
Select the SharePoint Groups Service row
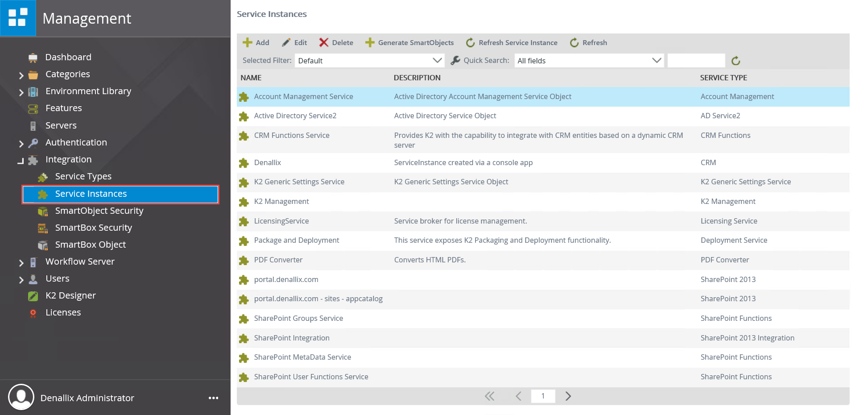(x=543, y=319)
